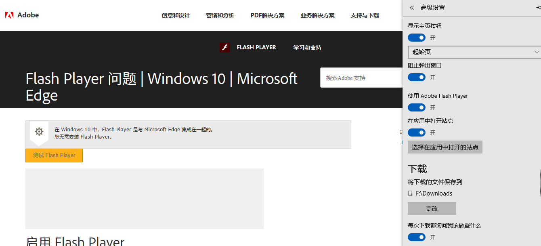Click the gray Flash test placeholder area
Viewport: 541px width, 246px height.
click(x=145, y=199)
